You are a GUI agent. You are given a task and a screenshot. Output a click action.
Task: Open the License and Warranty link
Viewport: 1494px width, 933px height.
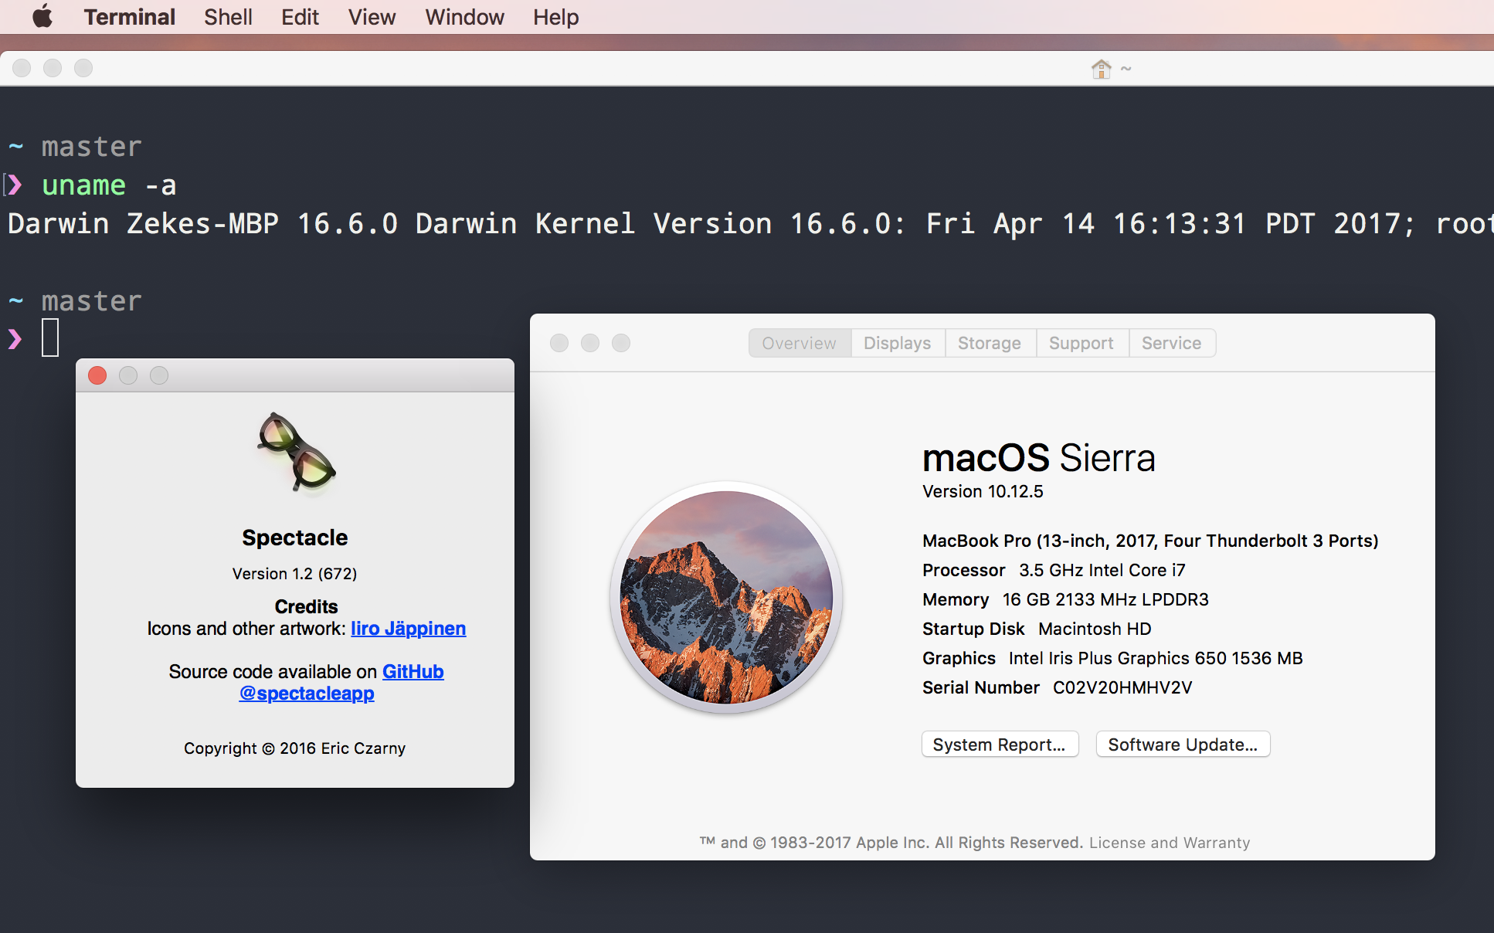coord(1170,843)
